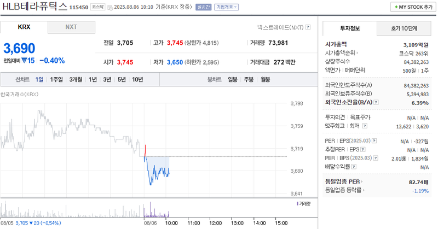This screenshot has width=438, height=229.
Task: Click the PBR value 2.01배
Action: coord(399,158)
